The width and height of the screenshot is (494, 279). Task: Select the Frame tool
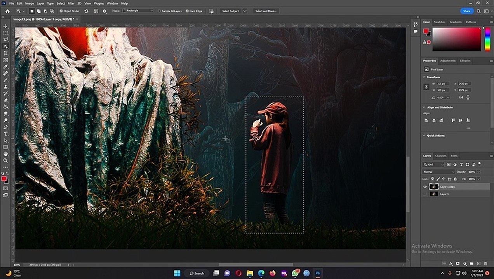5,60
